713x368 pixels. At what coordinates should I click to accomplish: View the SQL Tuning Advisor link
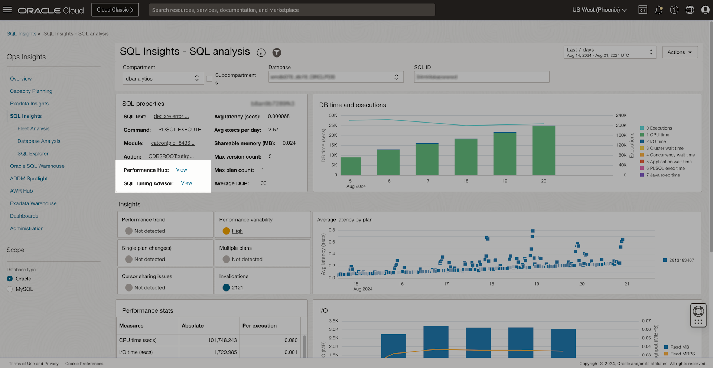click(186, 183)
